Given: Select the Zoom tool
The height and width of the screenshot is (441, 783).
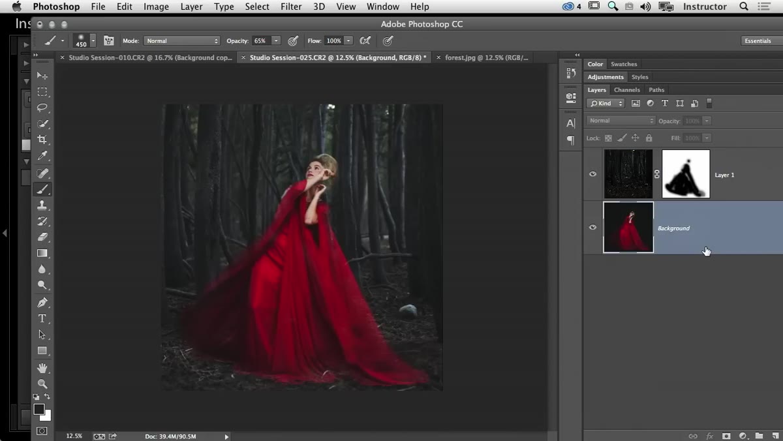Looking at the screenshot, I should coord(42,384).
